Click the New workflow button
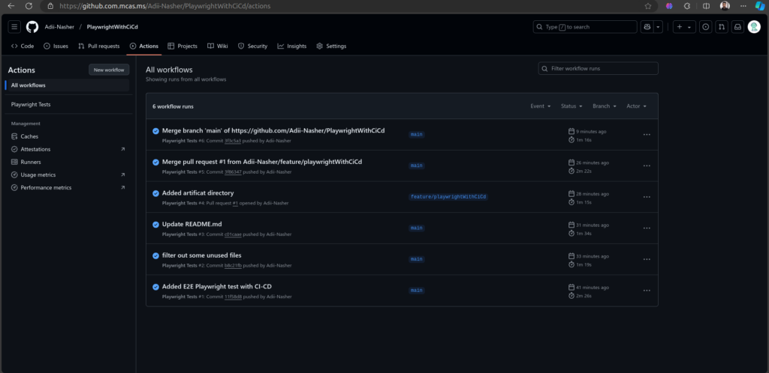769x373 pixels. click(109, 70)
